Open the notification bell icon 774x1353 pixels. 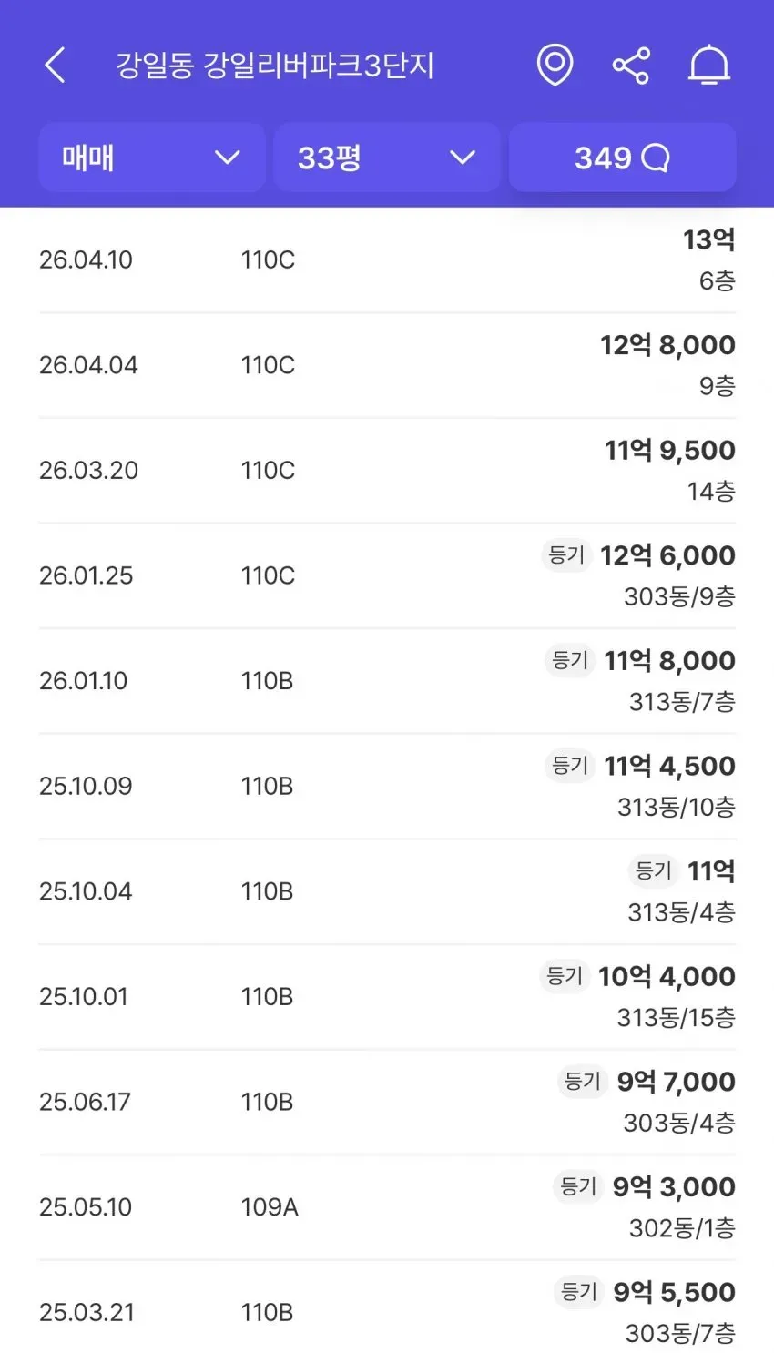click(x=708, y=66)
